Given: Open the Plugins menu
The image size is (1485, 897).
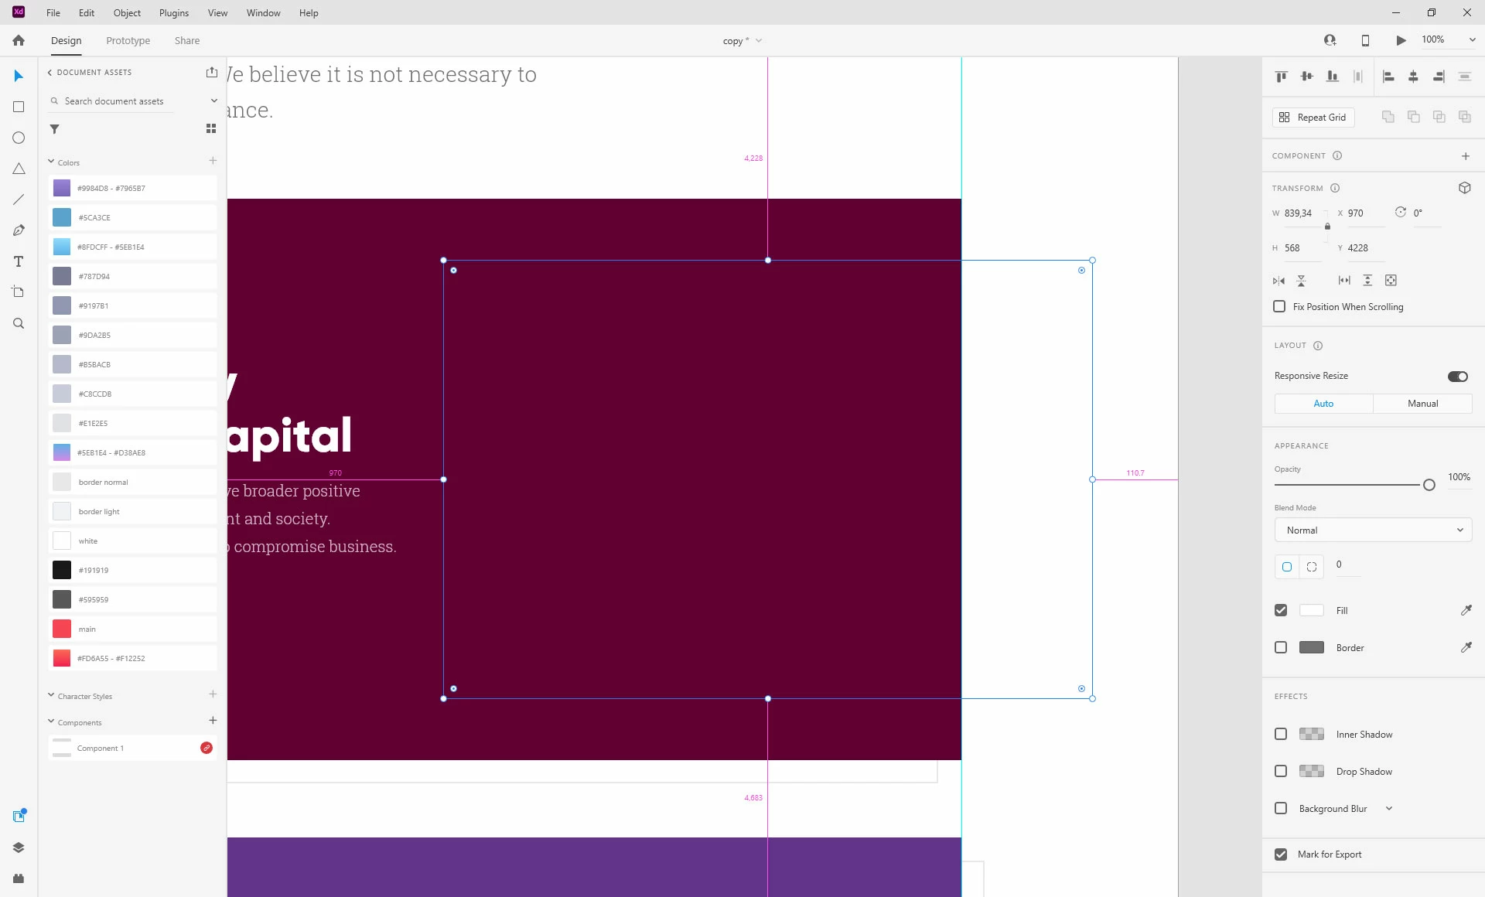Looking at the screenshot, I should [x=173, y=13].
